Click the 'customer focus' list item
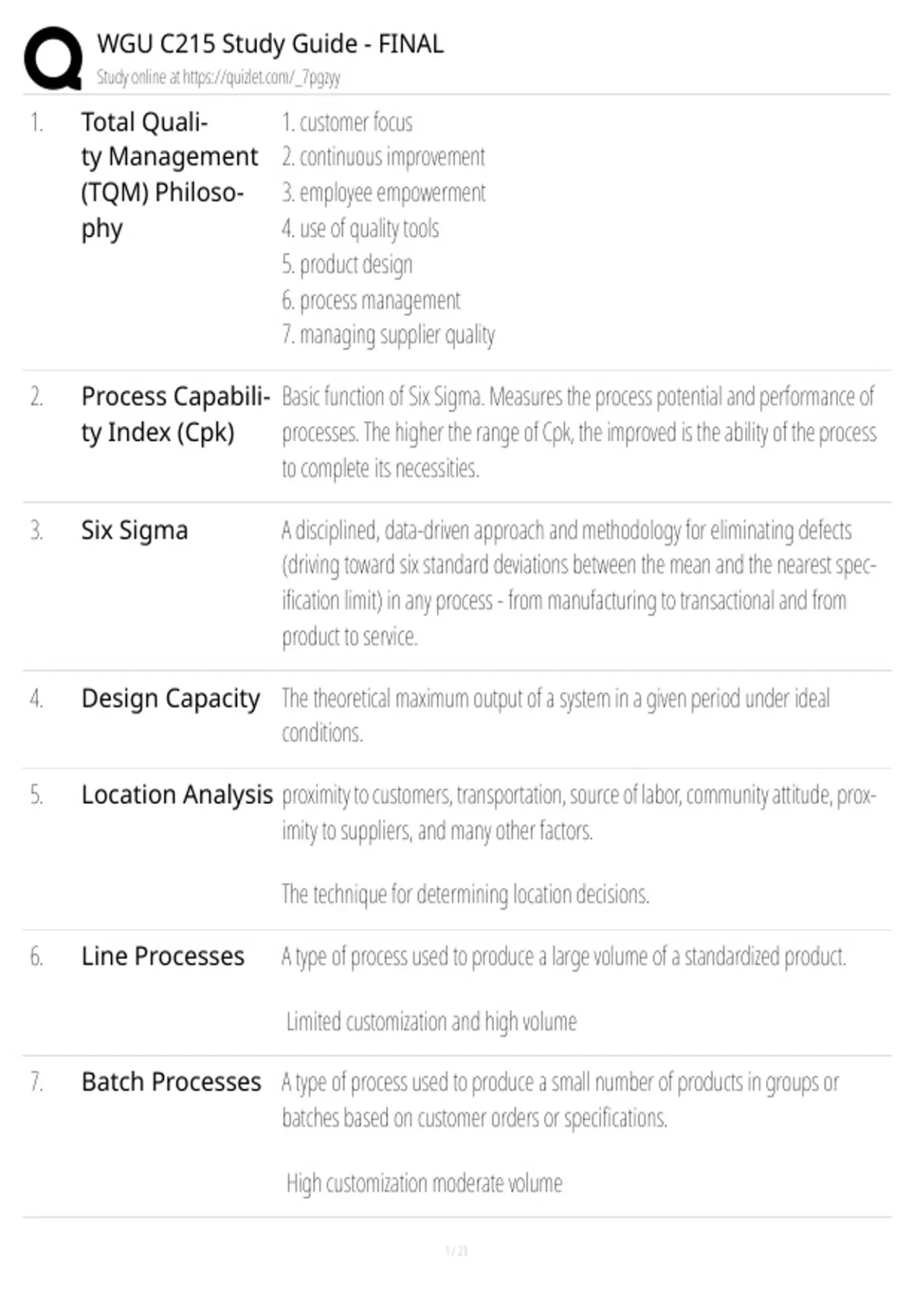Screen dimensions: 912x1293 [347, 122]
